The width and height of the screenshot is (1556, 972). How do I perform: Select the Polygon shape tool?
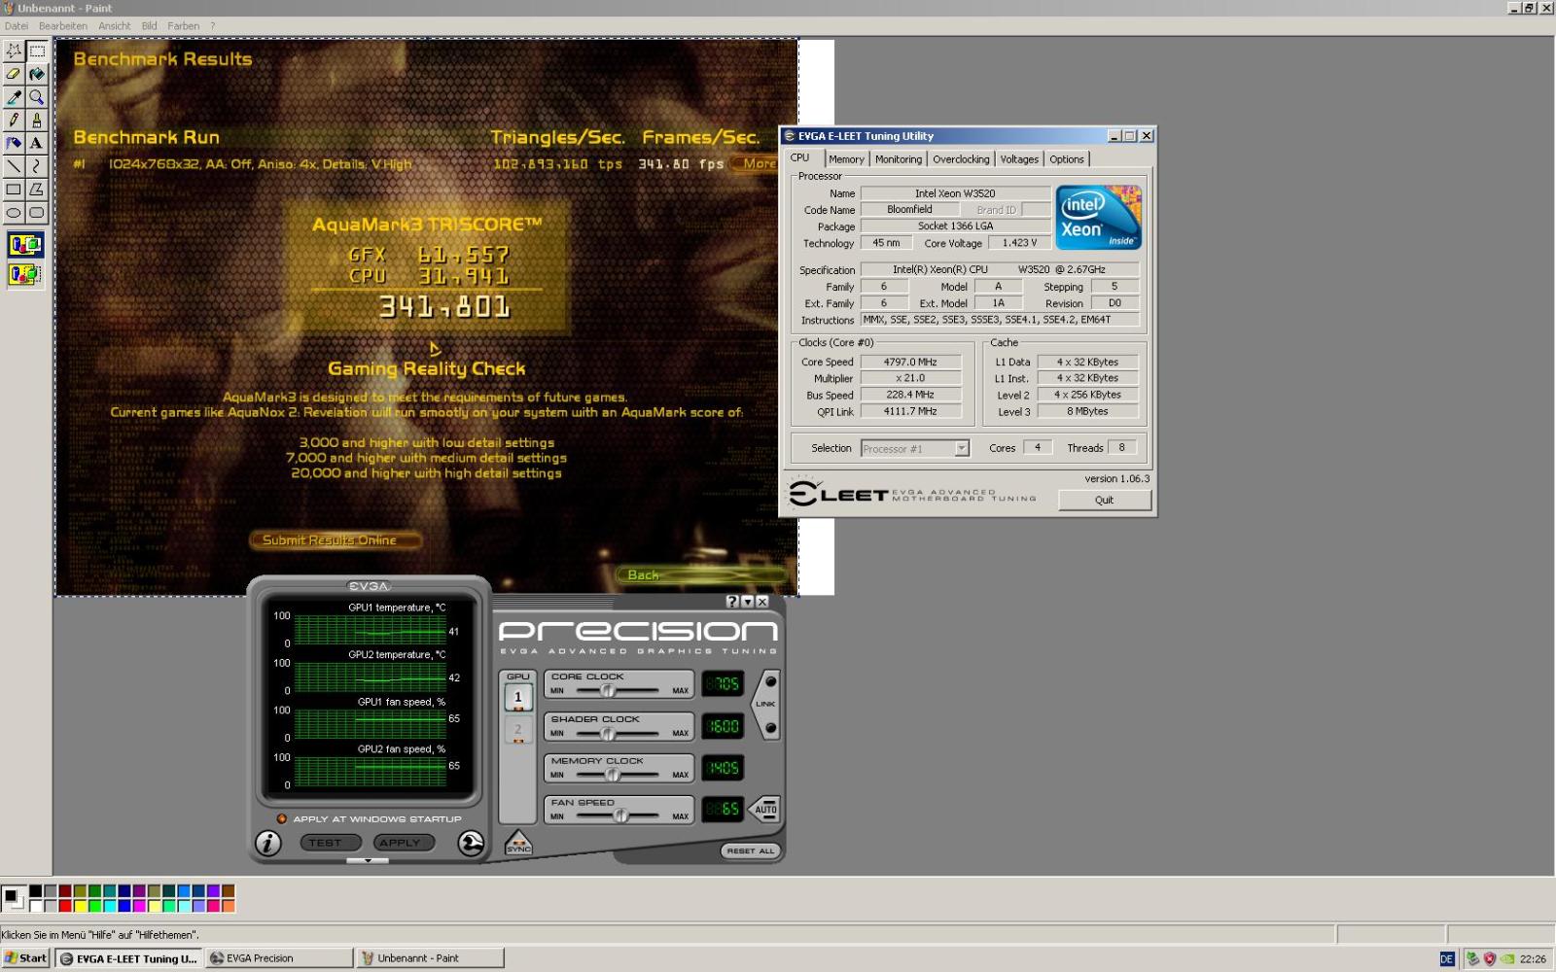coord(37,191)
